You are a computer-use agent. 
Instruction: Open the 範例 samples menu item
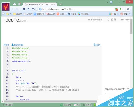pyautogui.click(x=112, y=20)
